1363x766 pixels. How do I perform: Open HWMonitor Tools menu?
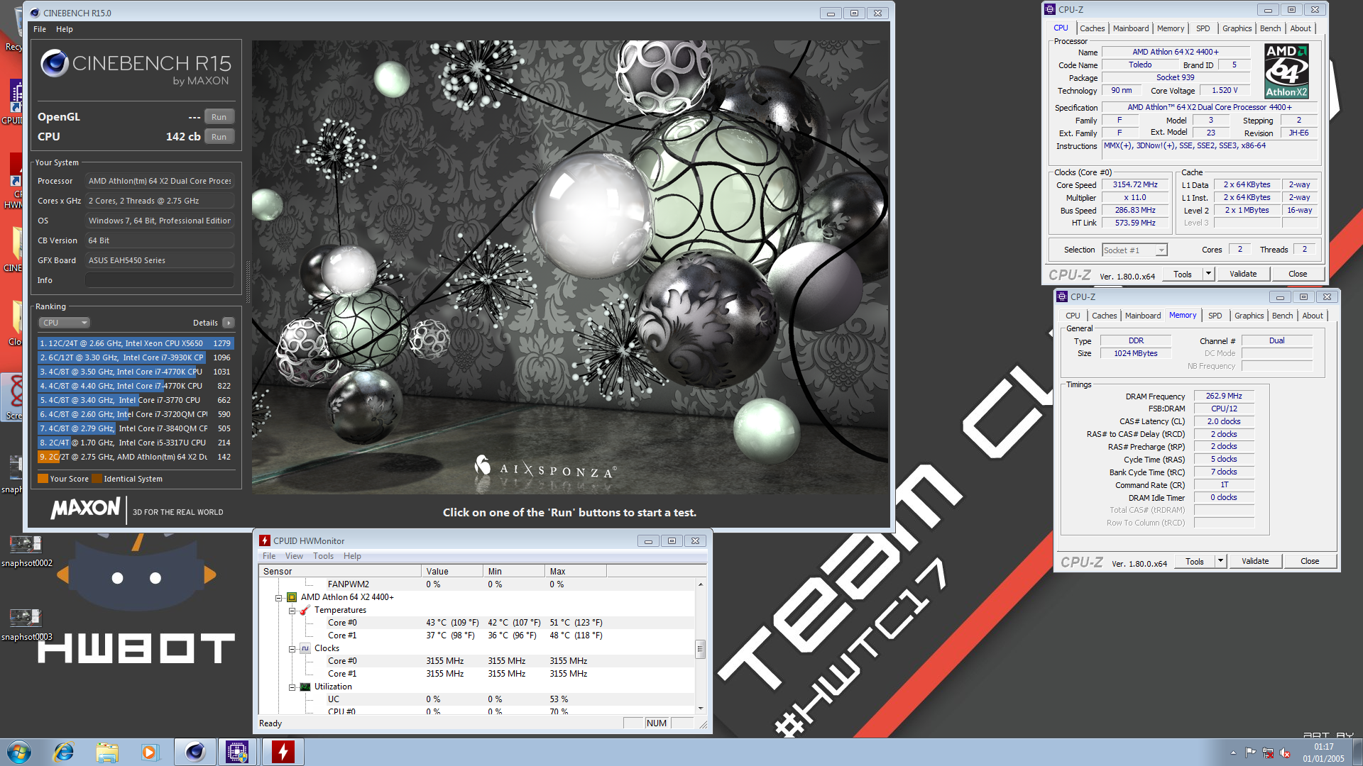click(x=323, y=556)
